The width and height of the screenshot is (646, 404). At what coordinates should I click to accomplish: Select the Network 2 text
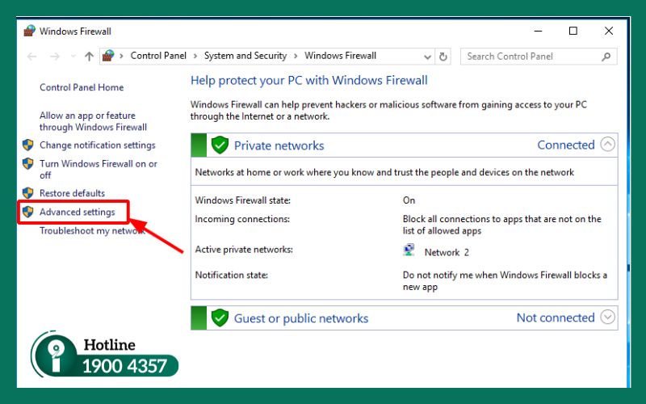click(447, 252)
